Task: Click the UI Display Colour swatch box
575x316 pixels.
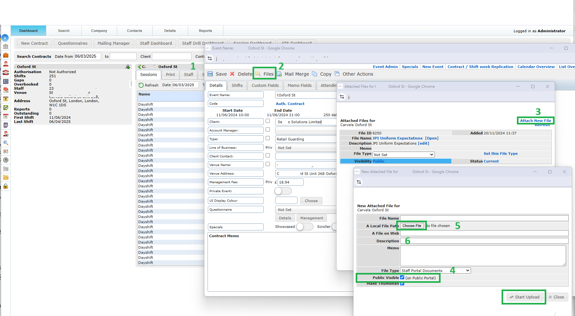Action: pos(286,201)
